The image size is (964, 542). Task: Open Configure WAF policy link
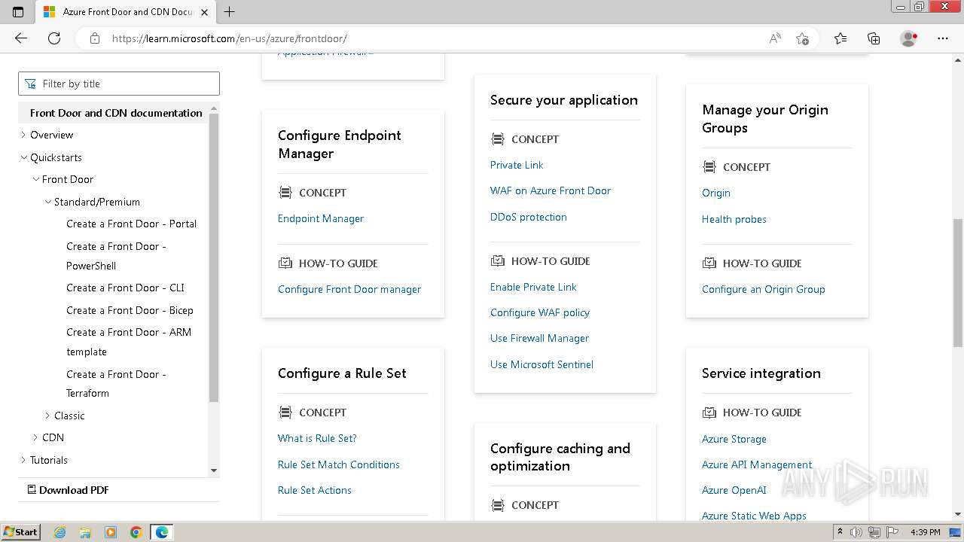point(540,312)
